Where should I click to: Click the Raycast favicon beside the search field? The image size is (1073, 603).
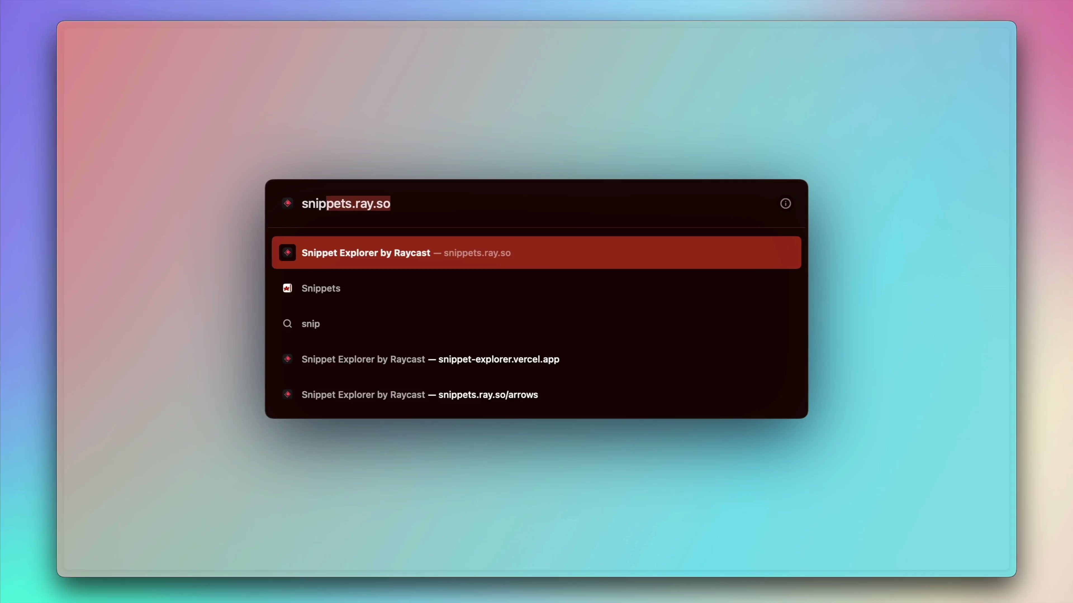(288, 204)
